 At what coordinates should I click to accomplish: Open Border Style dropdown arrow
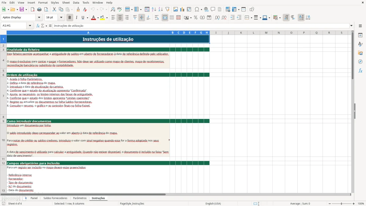[260, 18]
